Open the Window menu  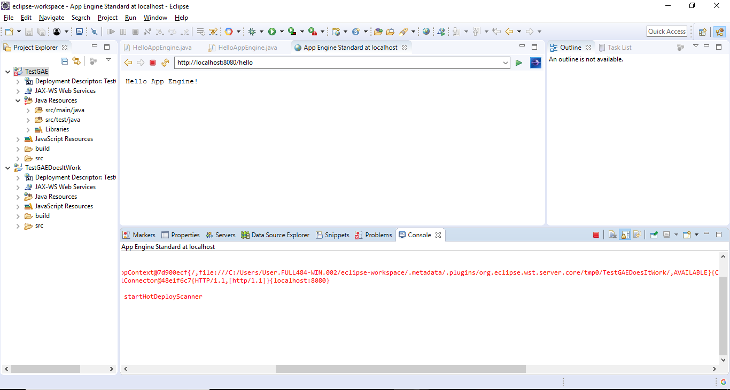pos(156,18)
